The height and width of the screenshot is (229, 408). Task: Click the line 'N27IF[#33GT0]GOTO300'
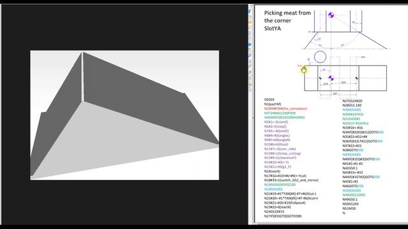point(283,216)
